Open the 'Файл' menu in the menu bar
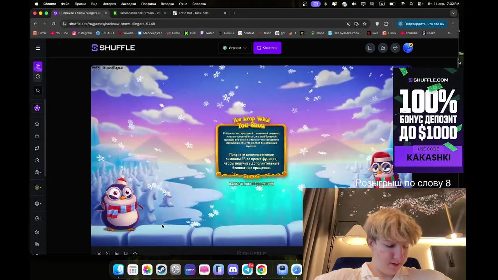The image size is (498, 280). pyautogui.click(x=65, y=4)
